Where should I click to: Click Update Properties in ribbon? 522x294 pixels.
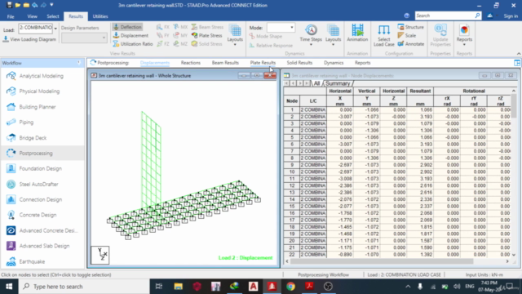(440, 35)
